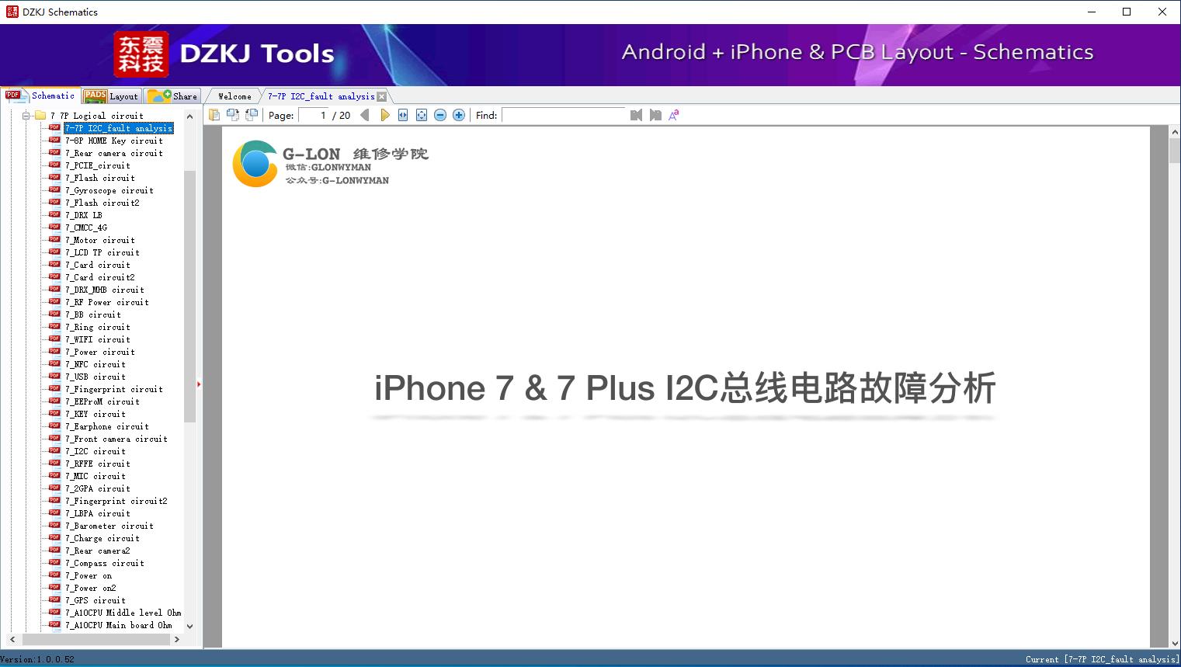Go to the previous page arrow
The image size is (1181, 667).
[x=365, y=115]
